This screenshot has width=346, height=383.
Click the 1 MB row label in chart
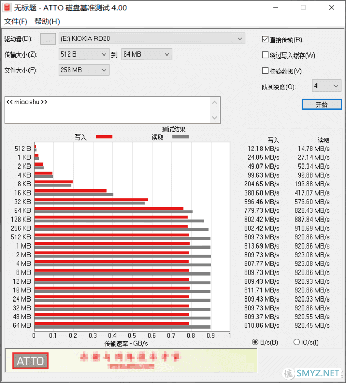pos(23,245)
